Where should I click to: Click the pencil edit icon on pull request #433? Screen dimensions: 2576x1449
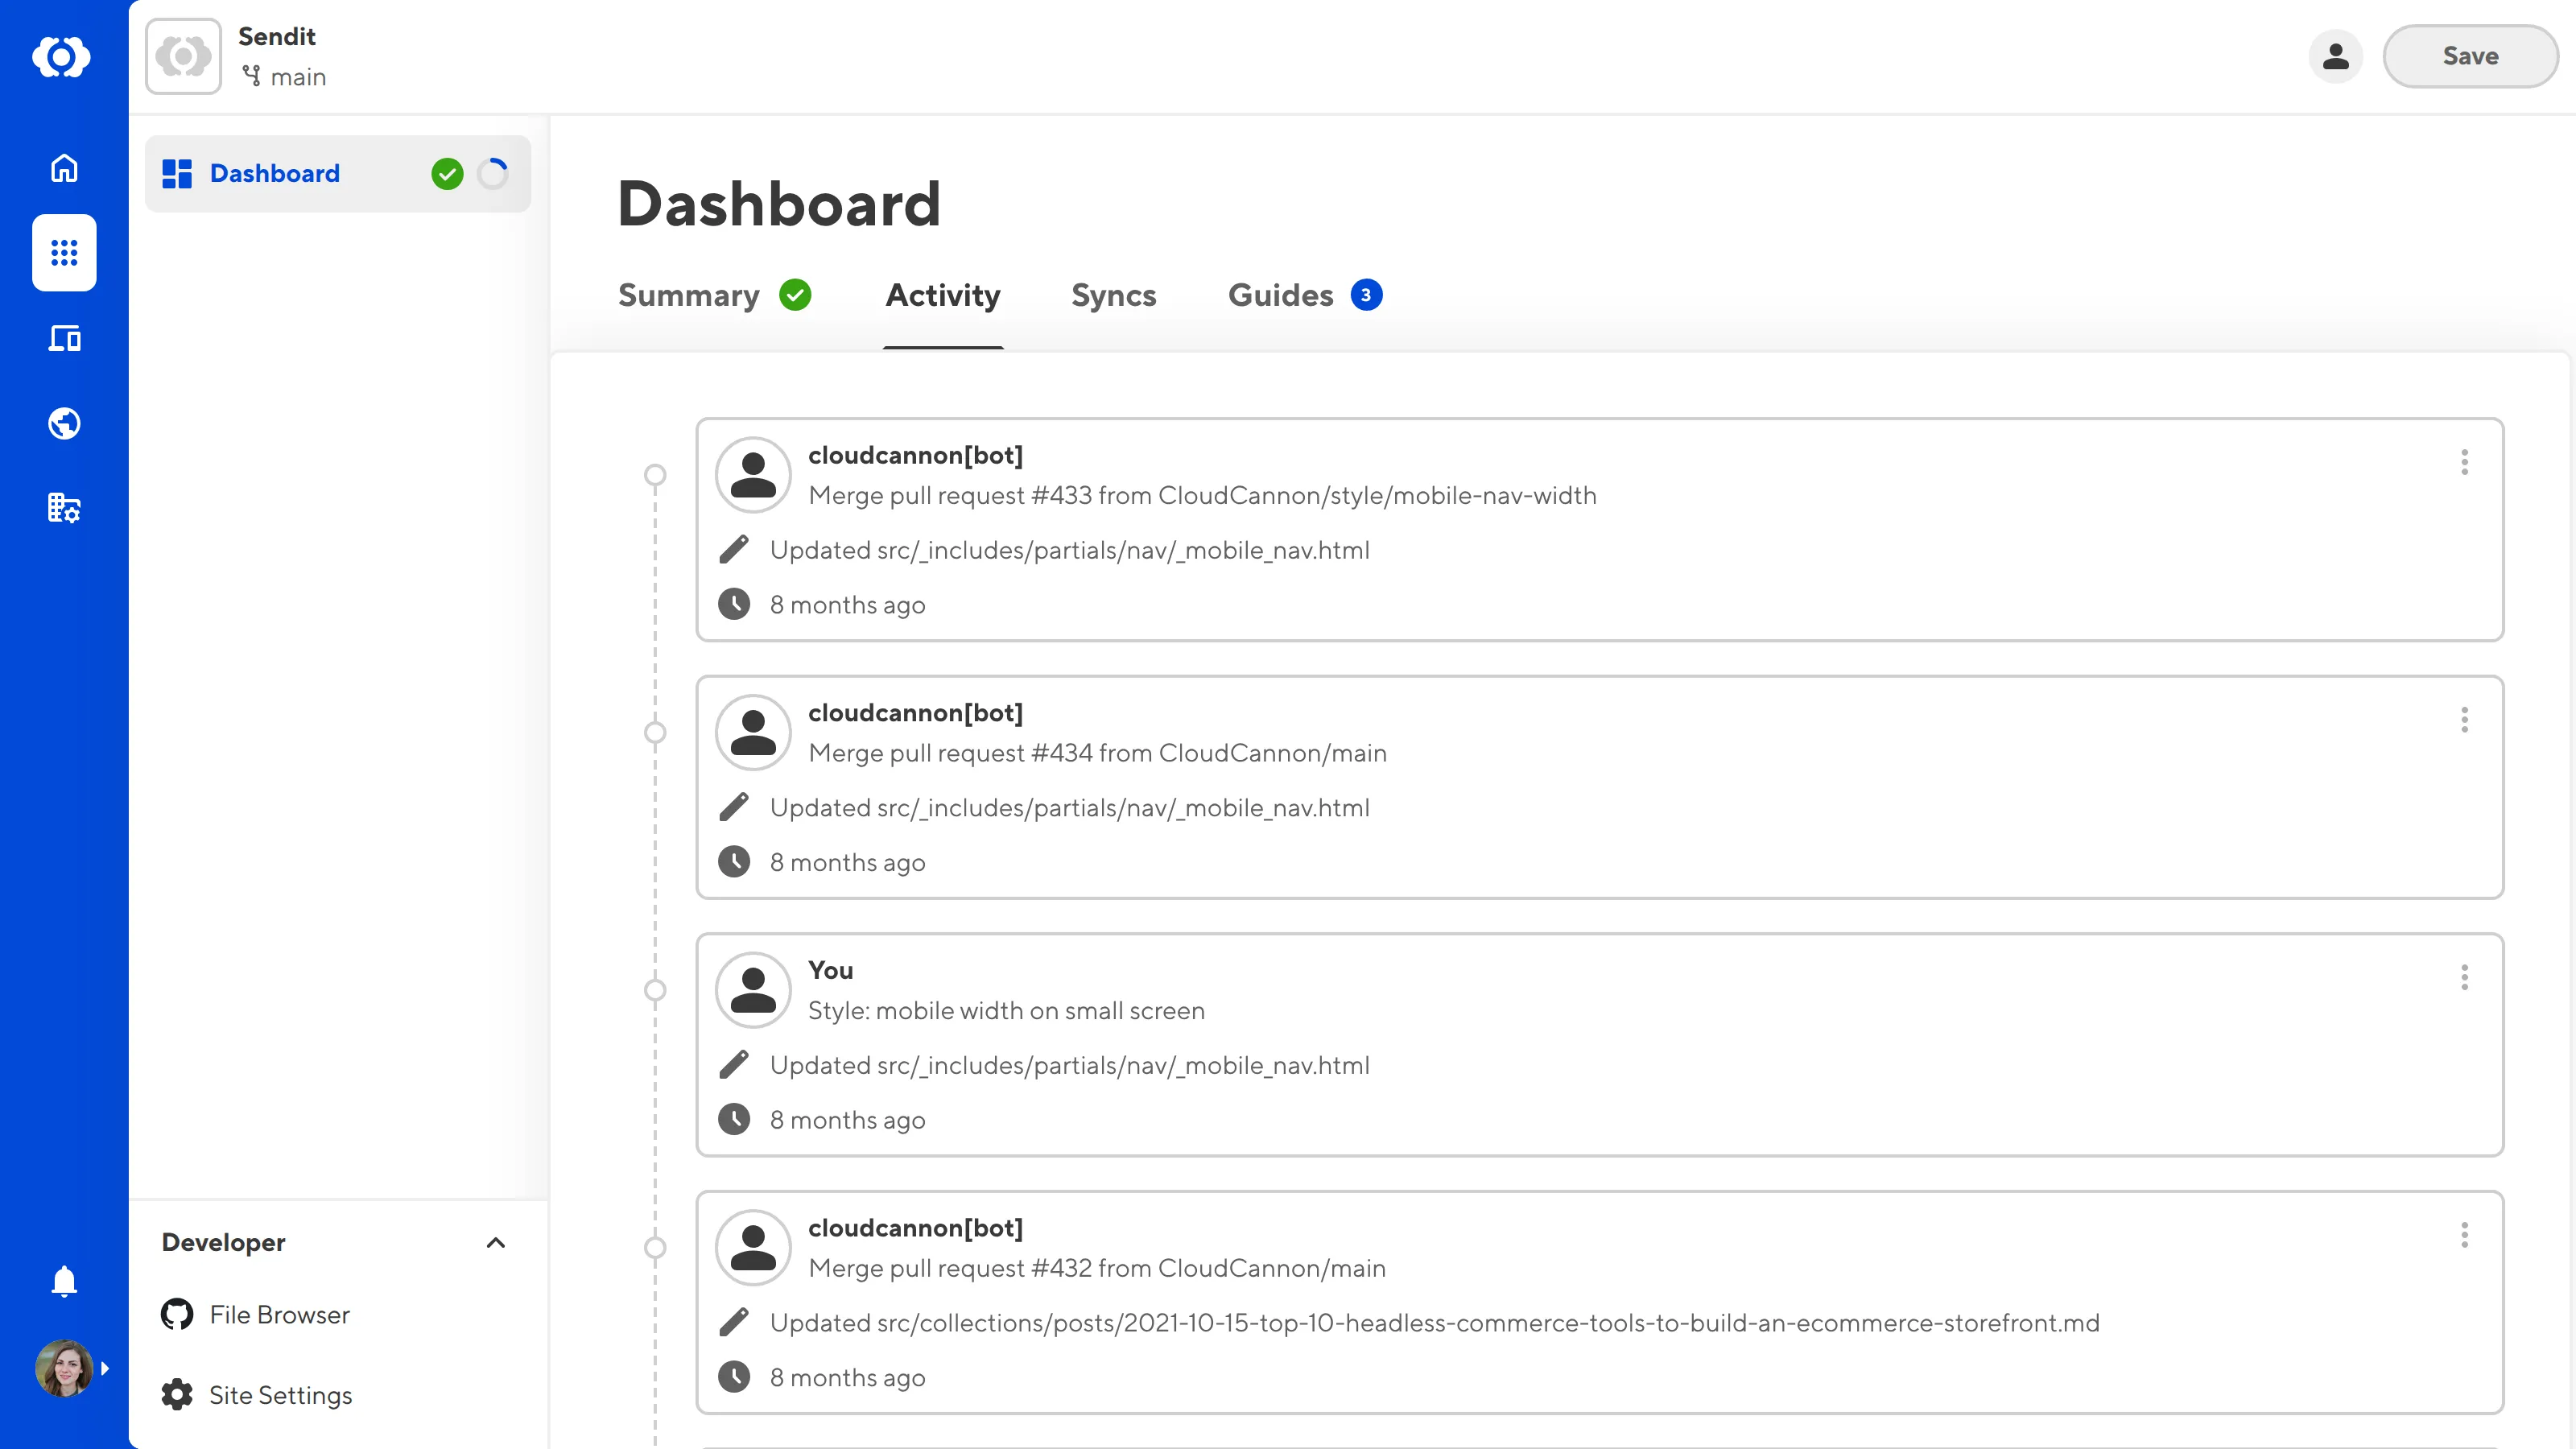coord(735,549)
